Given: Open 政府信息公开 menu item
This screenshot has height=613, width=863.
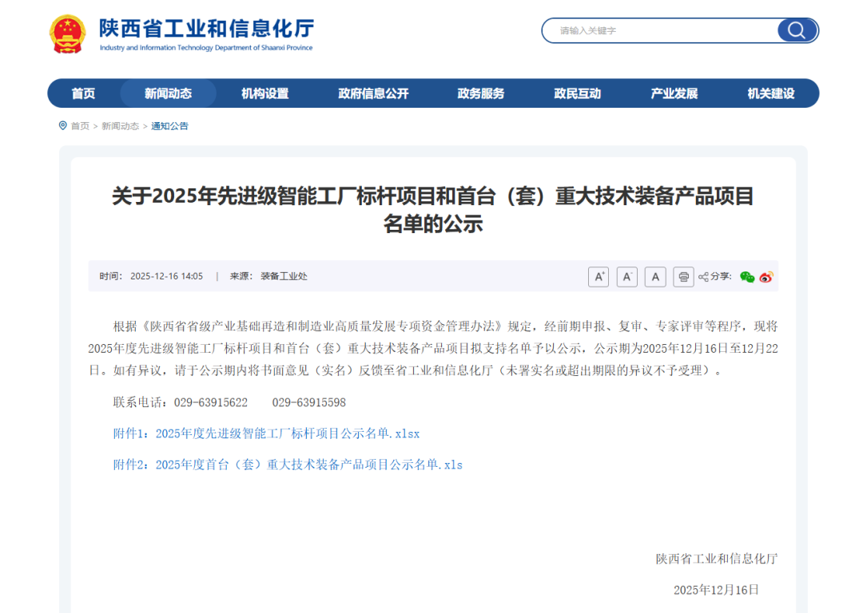Looking at the screenshot, I should (x=373, y=93).
